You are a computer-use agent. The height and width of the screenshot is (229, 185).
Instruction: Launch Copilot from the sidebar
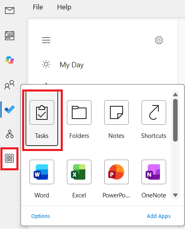point(9,60)
